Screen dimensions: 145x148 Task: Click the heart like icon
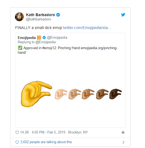[x=17, y=132]
